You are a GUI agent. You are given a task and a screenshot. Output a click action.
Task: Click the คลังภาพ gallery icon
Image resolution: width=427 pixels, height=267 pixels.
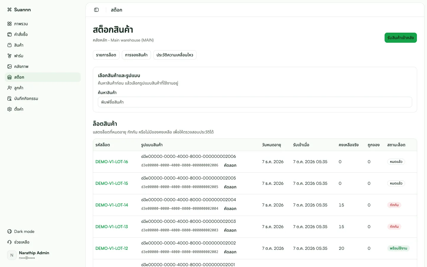(x=9, y=66)
